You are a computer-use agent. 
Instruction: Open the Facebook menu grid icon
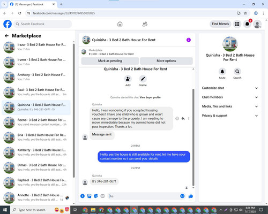(237, 24)
